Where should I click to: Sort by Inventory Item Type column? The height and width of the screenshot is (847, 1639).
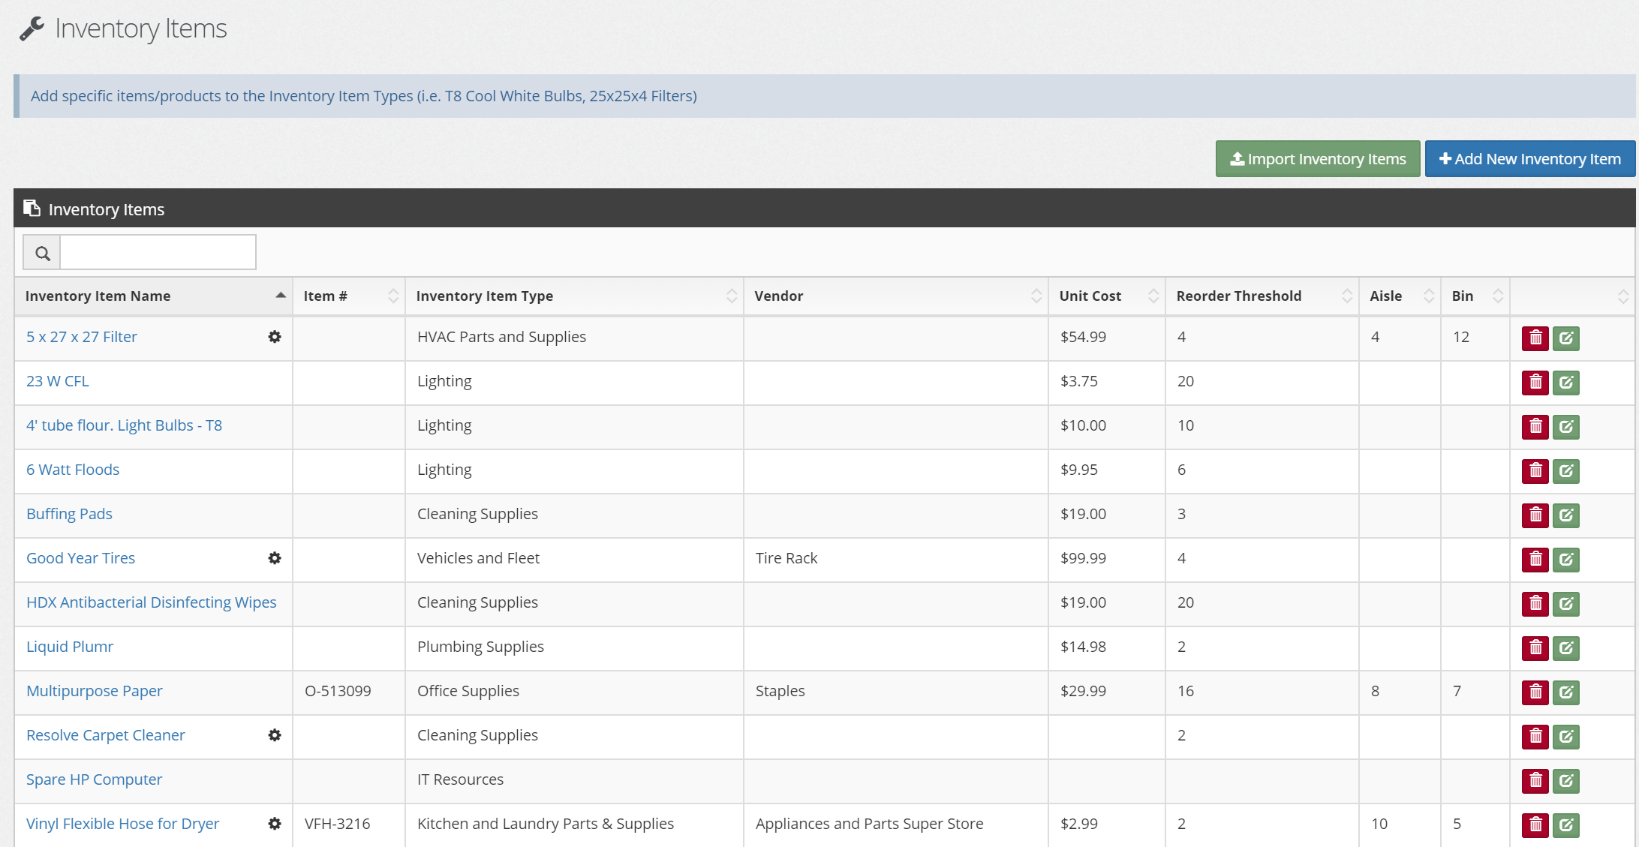click(x=574, y=296)
